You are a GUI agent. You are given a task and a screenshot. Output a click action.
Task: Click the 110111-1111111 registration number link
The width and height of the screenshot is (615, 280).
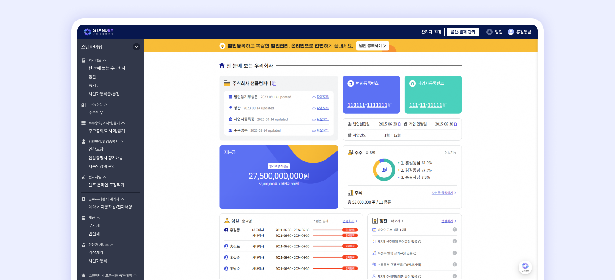coord(367,105)
